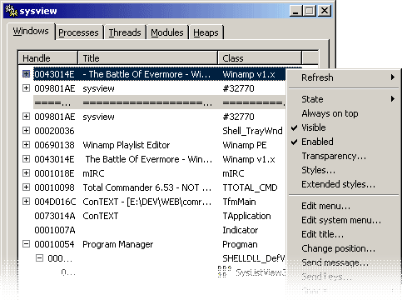Toggle Always on top option
This screenshot has height=300, width=402.
pyautogui.click(x=344, y=113)
